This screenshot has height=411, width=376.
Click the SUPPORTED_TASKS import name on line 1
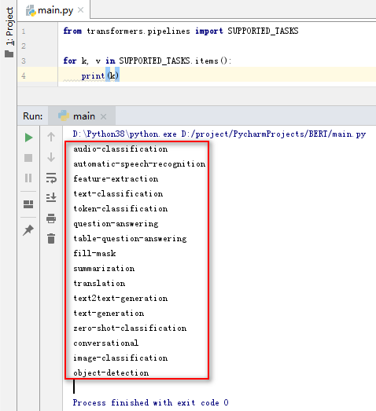[263, 31]
